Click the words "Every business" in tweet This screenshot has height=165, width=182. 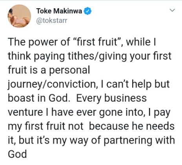(111, 98)
